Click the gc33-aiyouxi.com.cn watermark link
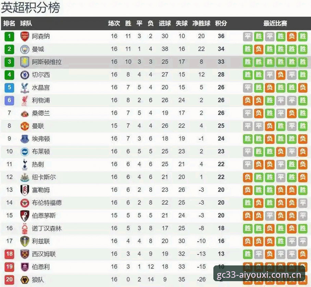Viewport: 311px width, 287px height. 259,275
